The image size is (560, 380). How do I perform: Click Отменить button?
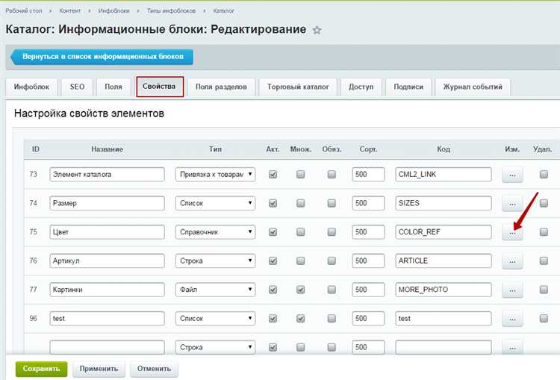(x=154, y=369)
